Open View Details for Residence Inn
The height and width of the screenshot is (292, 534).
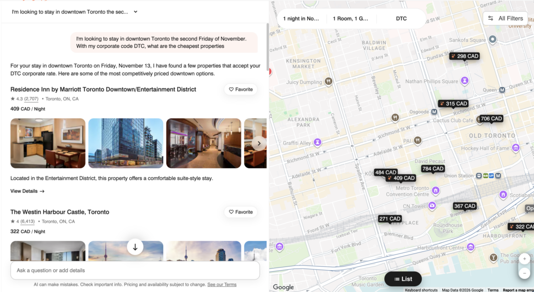[27, 191]
